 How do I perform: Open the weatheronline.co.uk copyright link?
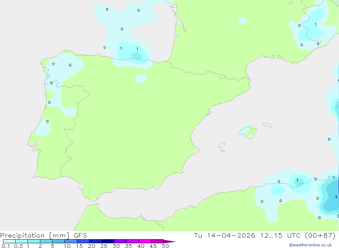311,245
